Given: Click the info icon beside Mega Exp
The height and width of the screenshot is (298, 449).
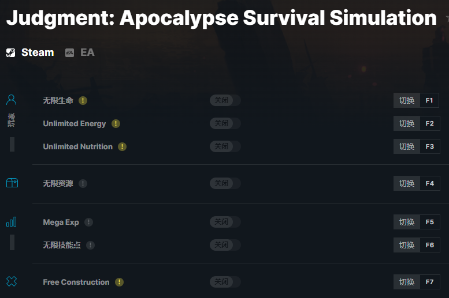Looking at the screenshot, I should tap(88, 222).
